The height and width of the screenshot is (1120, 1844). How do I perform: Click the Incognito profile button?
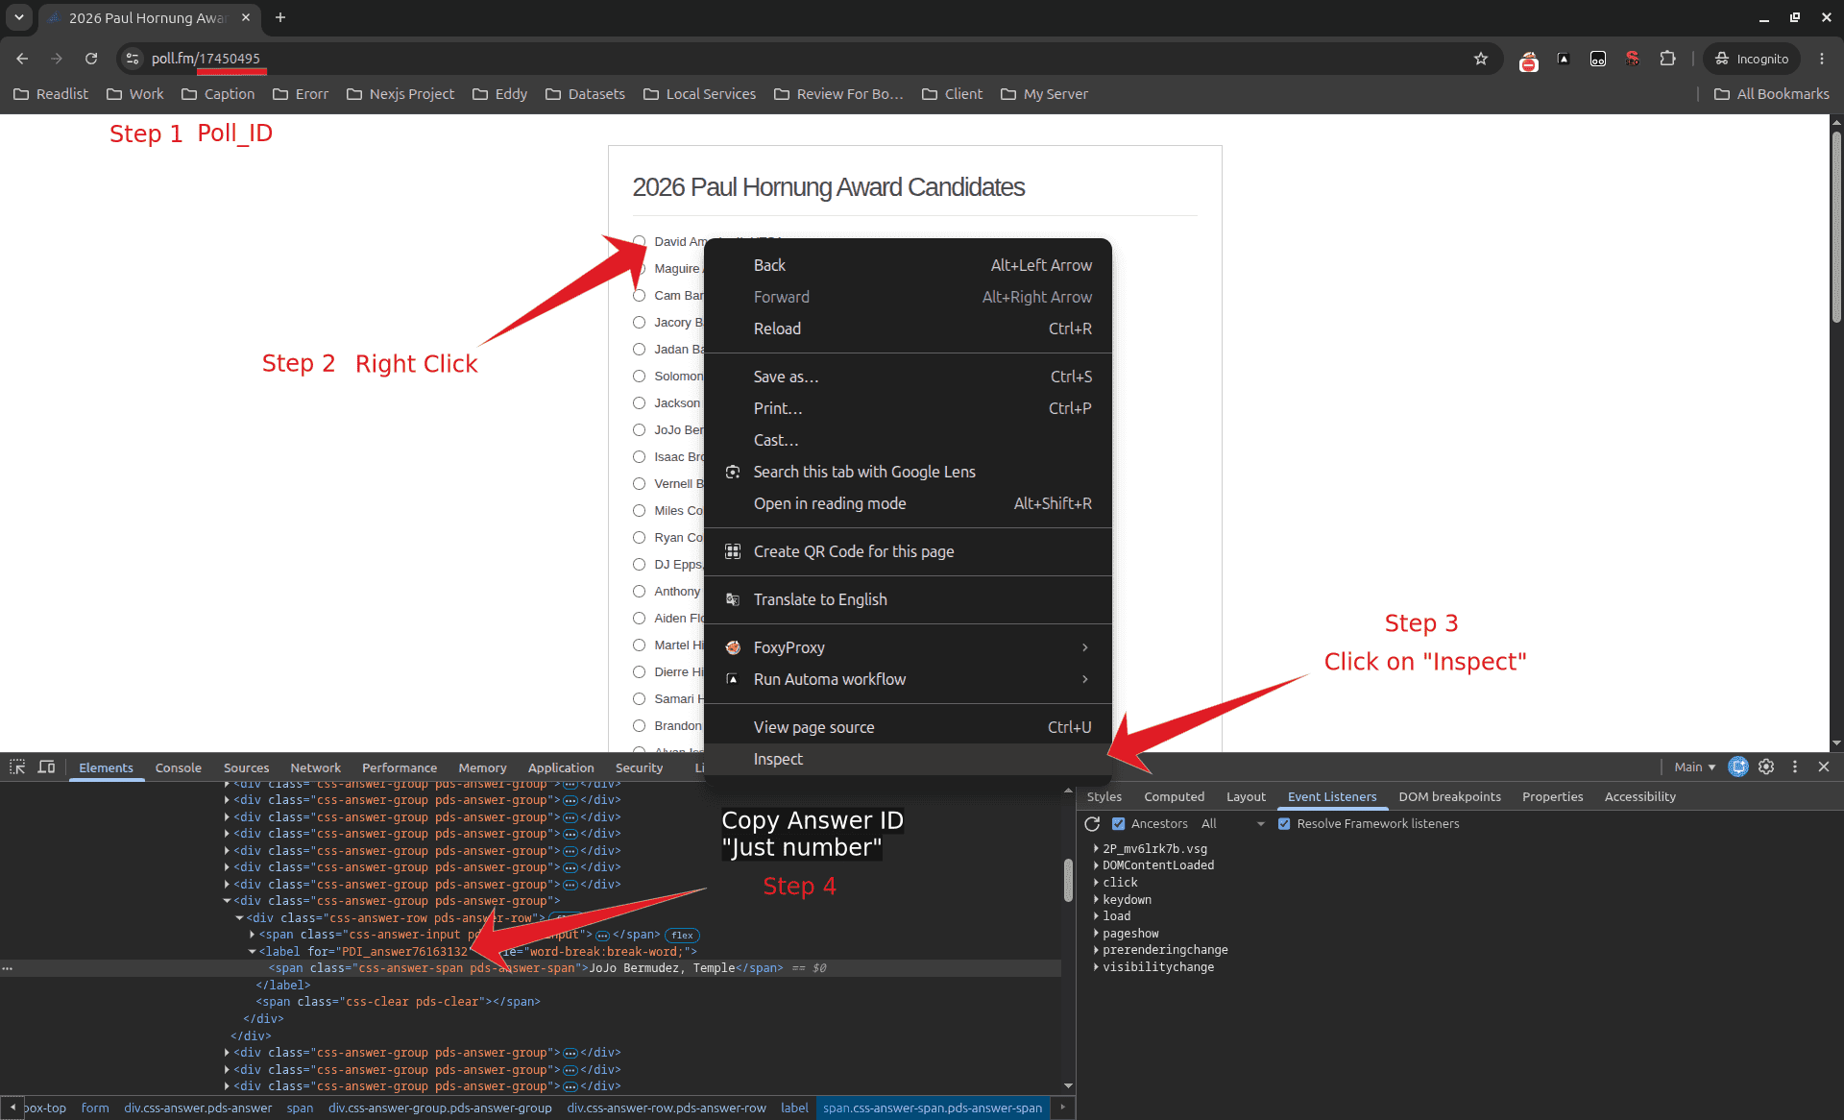[1753, 59]
